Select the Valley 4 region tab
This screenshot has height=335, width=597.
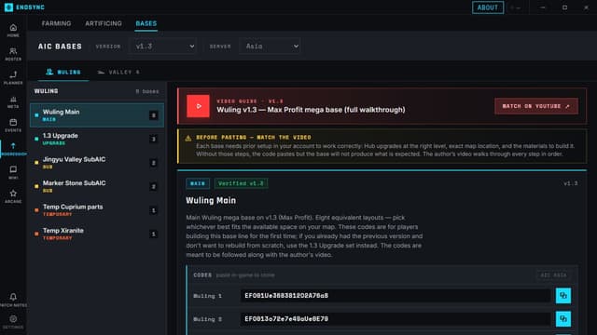coord(118,73)
